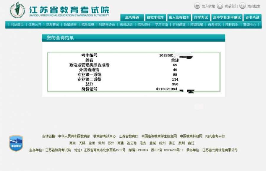Open the 泰州 city link

181,143
